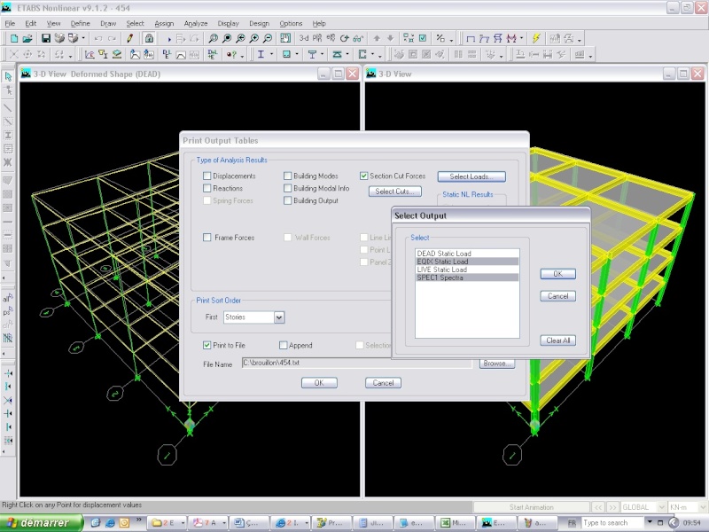Select LIVE Static Load in list

(x=467, y=270)
